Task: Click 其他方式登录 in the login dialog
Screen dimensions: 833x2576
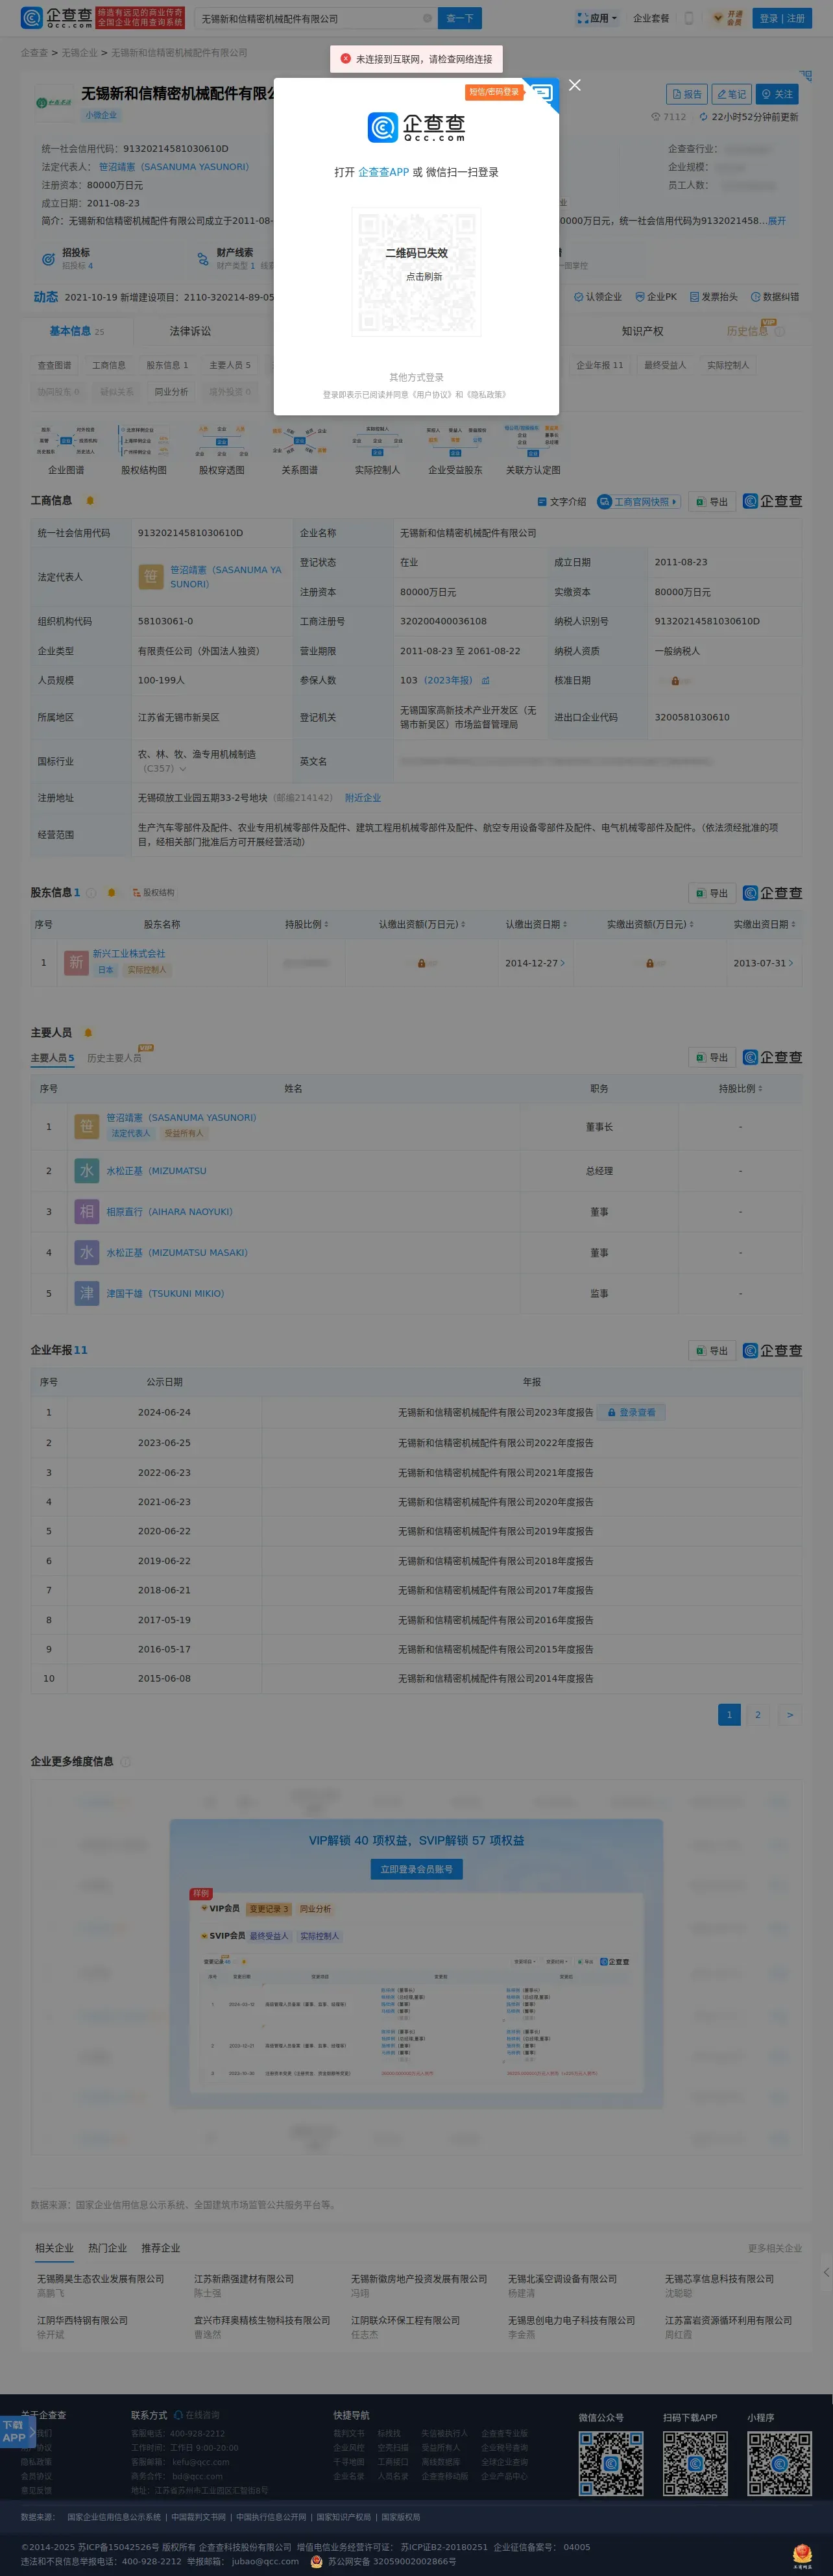Action: click(x=416, y=378)
